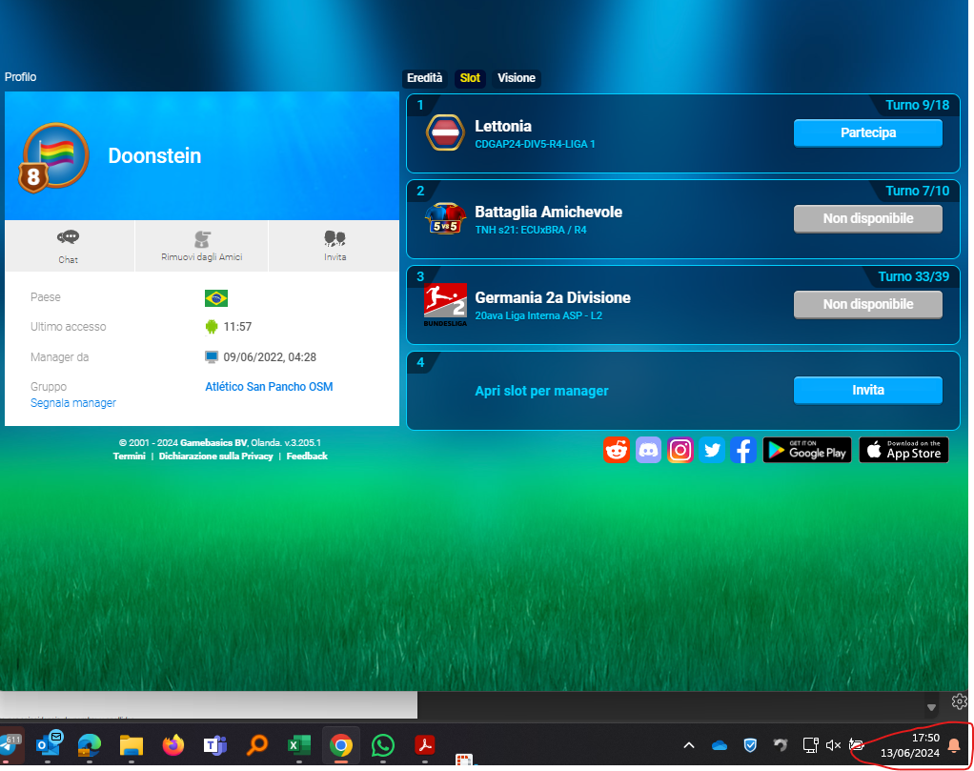
Task: Open the Facebook social icon
Action: [742, 450]
